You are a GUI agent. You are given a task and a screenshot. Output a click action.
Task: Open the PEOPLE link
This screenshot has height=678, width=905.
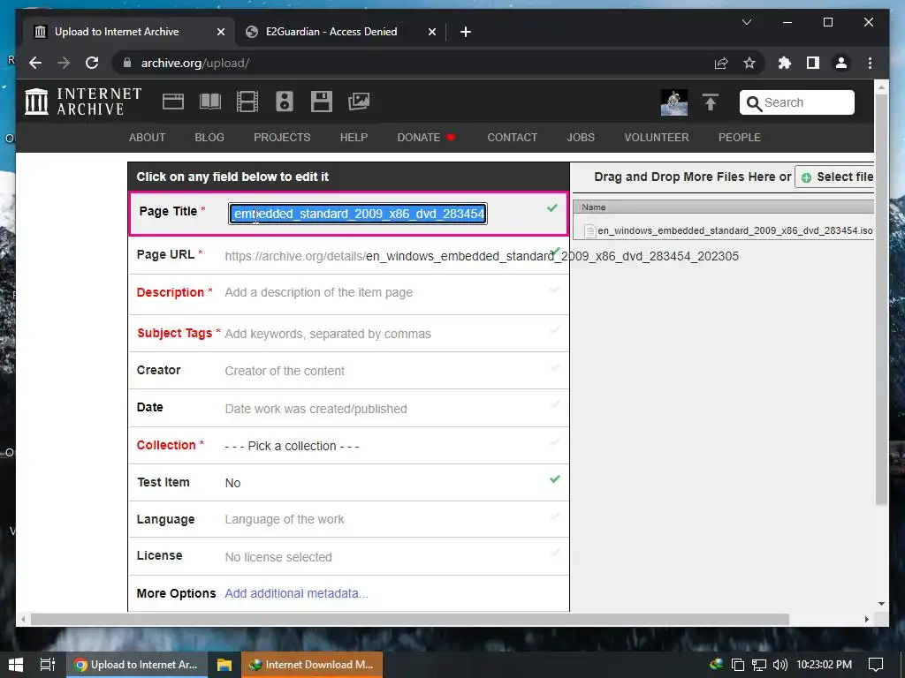tap(740, 137)
